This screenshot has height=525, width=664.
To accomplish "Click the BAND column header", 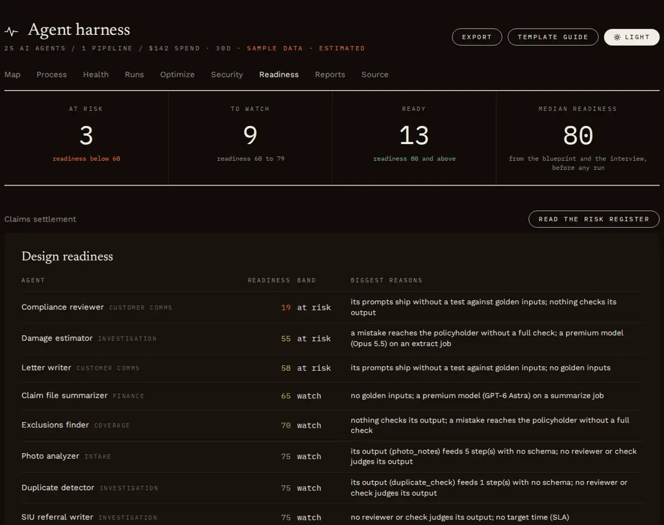I will pyautogui.click(x=307, y=280).
